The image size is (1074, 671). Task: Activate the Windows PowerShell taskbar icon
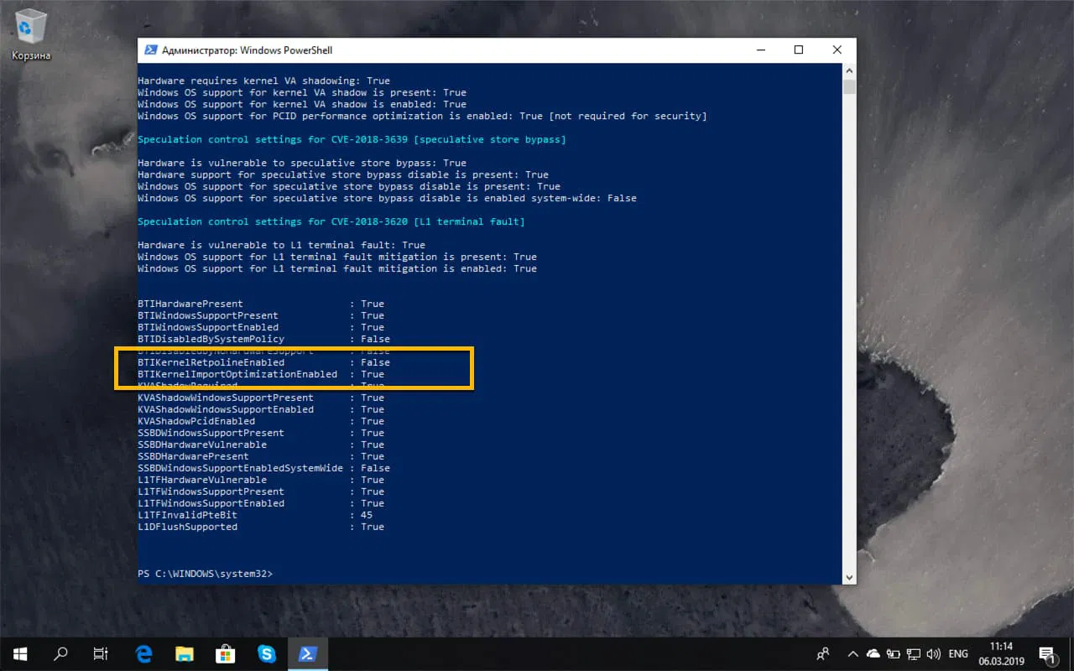307,653
